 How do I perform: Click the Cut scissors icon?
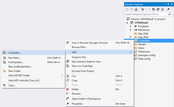point(67,76)
